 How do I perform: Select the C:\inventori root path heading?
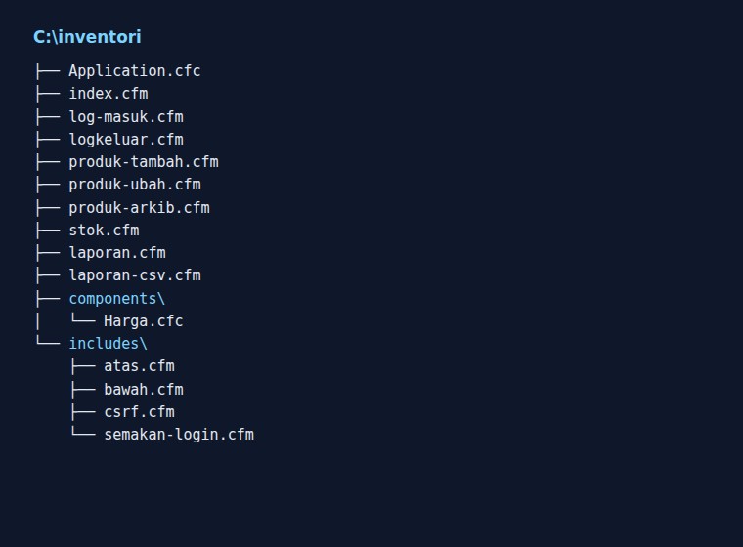click(87, 37)
